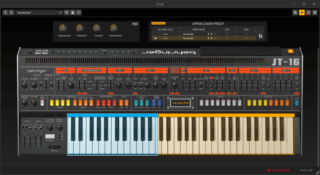This screenshot has height=175, width=320.
Task: Open the face icon in the top-right toolbar
Action: coord(308,13)
